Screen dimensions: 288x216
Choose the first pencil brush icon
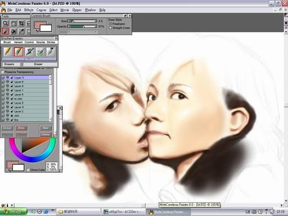tap(7, 51)
